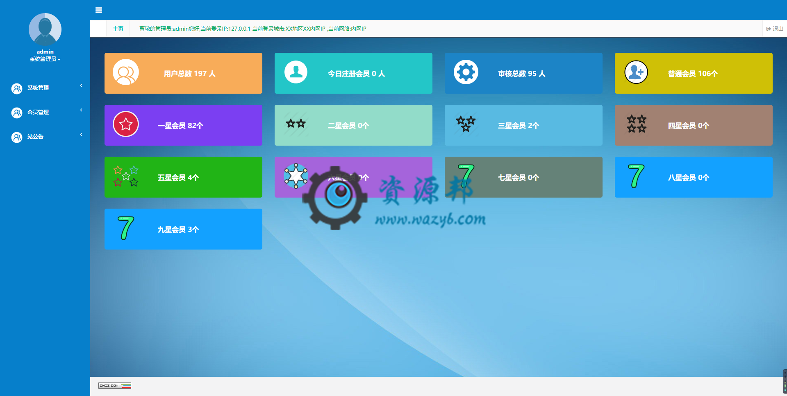Click the 二星会员 0个 text
Viewport: 787px width, 396px height.
point(348,126)
